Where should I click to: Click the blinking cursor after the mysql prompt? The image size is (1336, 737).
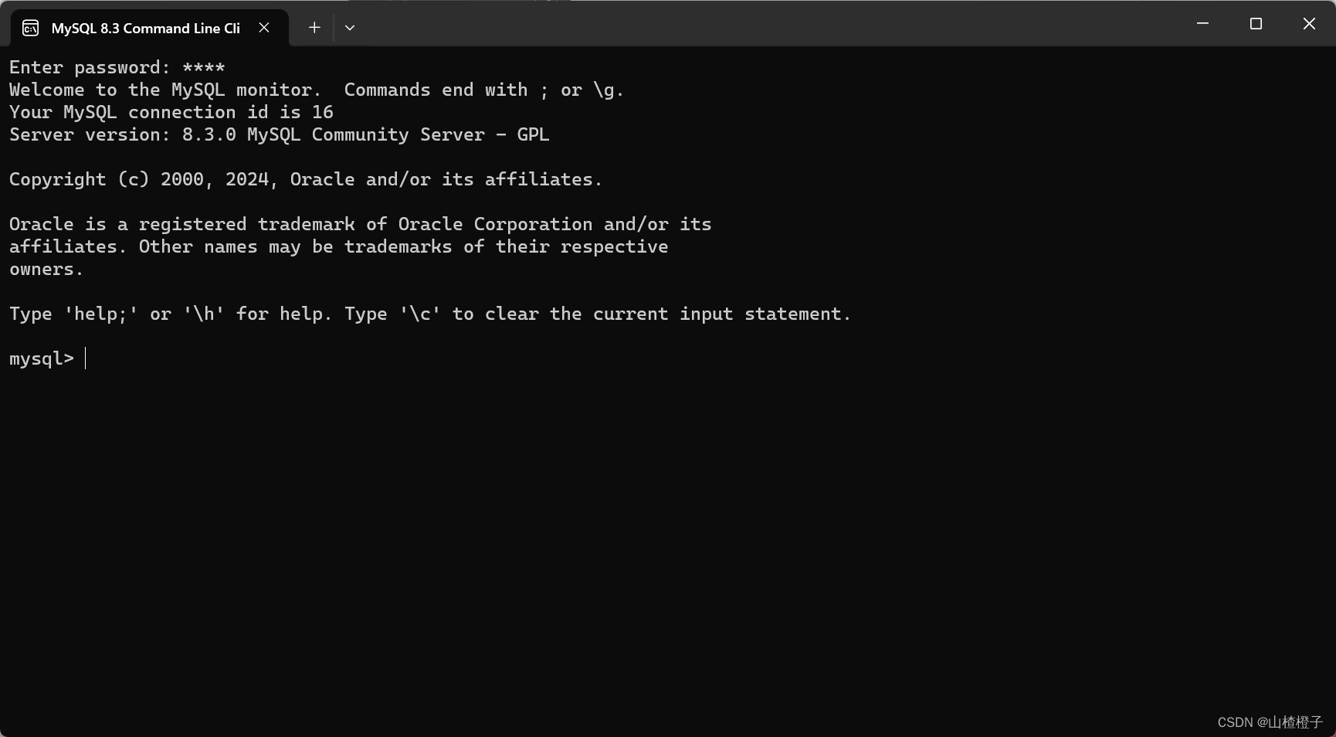click(x=85, y=358)
